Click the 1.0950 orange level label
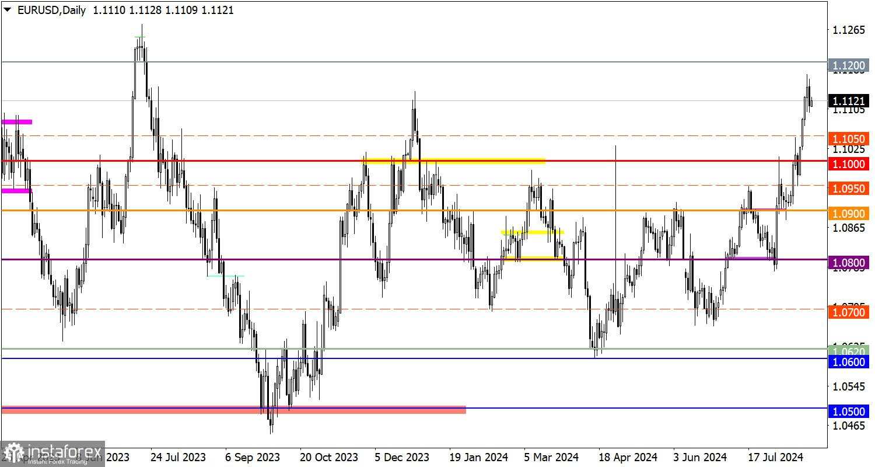The height and width of the screenshot is (467, 875). pyautogui.click(x=849, y=189)
